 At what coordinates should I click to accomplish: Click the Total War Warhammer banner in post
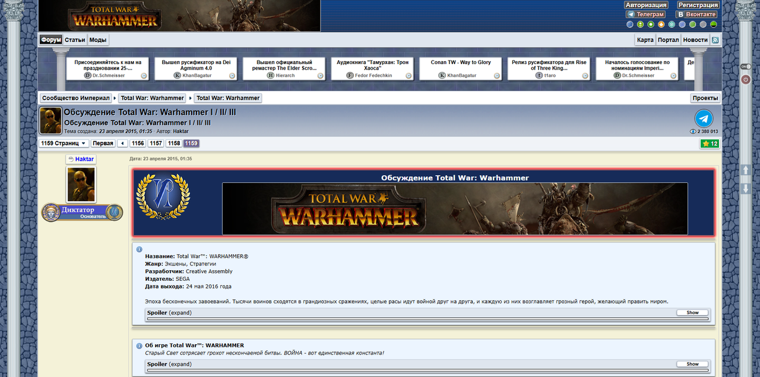[455, 208]
